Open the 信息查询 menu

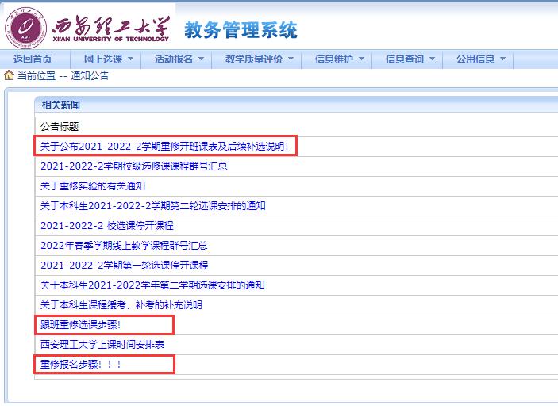[x=410, y=59]
